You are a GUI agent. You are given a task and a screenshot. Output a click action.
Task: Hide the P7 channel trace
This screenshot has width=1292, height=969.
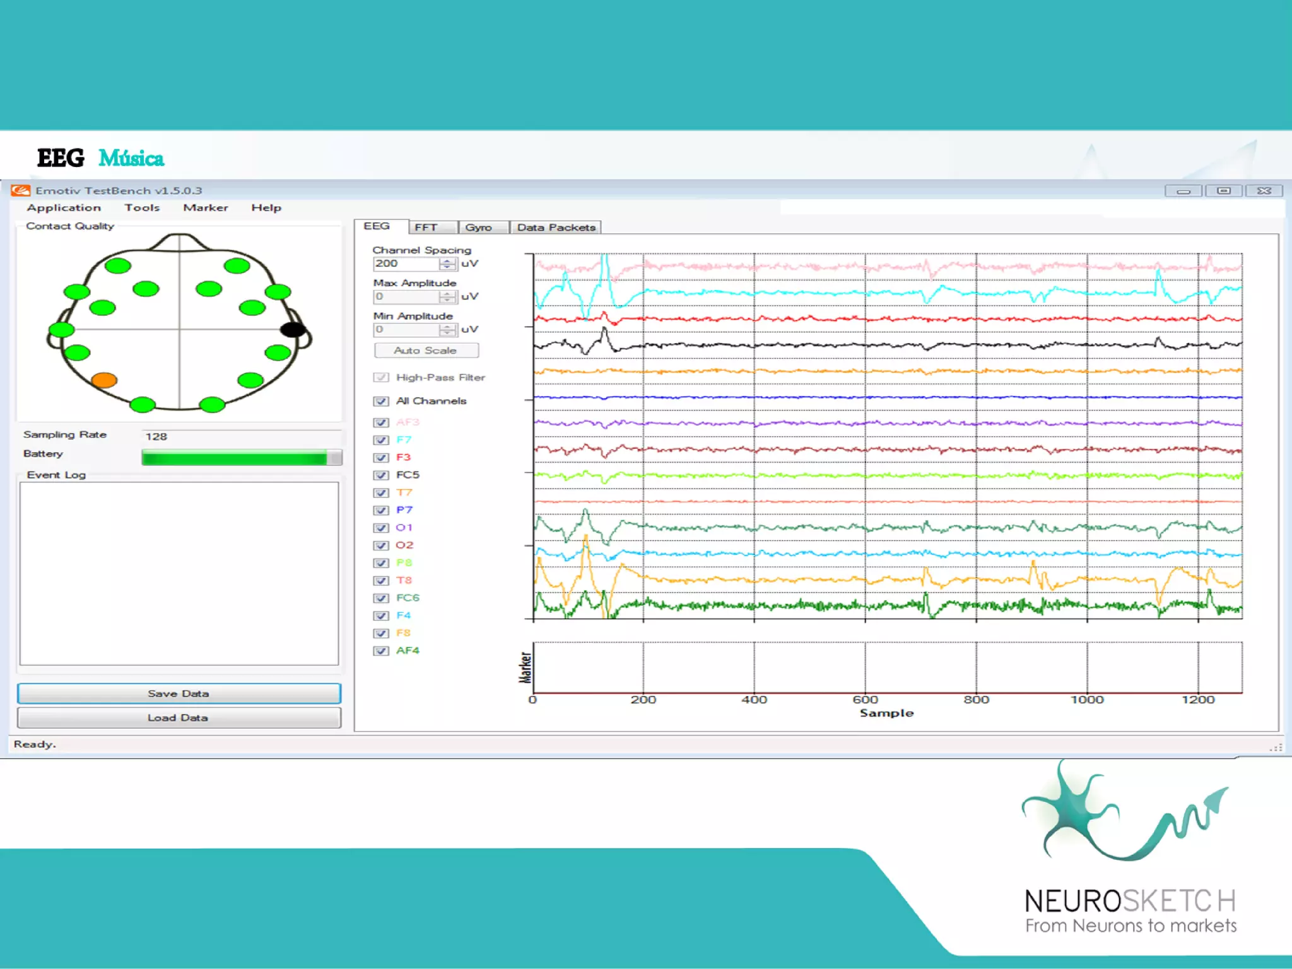tap(381, 510)
